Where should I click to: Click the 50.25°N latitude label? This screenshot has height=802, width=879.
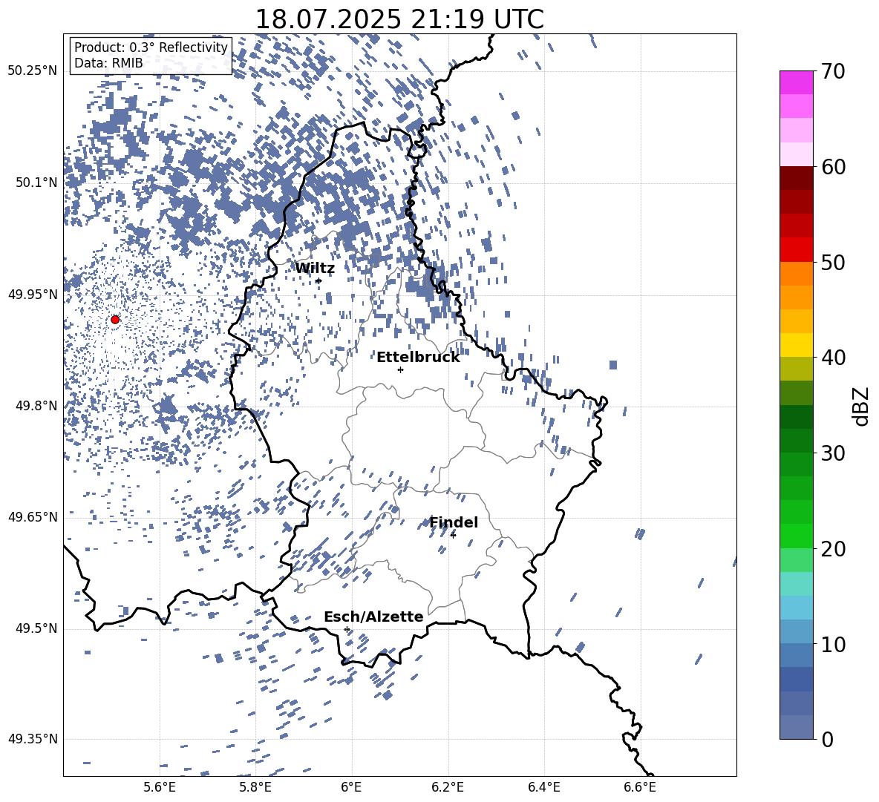point(33,71)
